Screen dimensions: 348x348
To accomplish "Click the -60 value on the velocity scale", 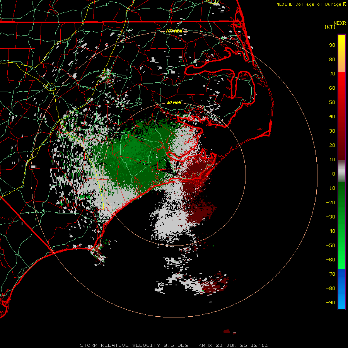I will [331, 260].
